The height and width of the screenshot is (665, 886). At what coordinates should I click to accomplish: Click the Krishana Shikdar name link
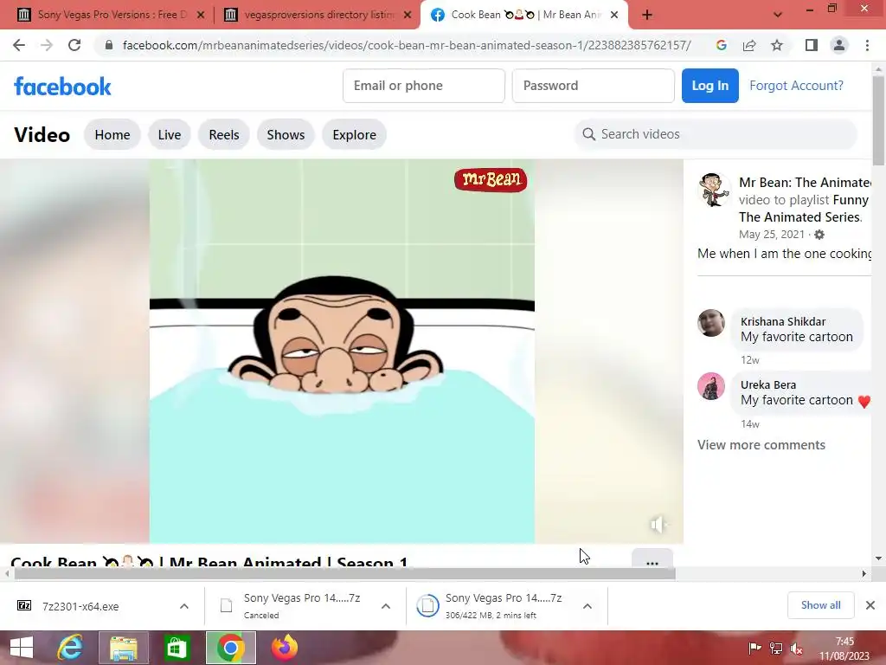point(782,321)
